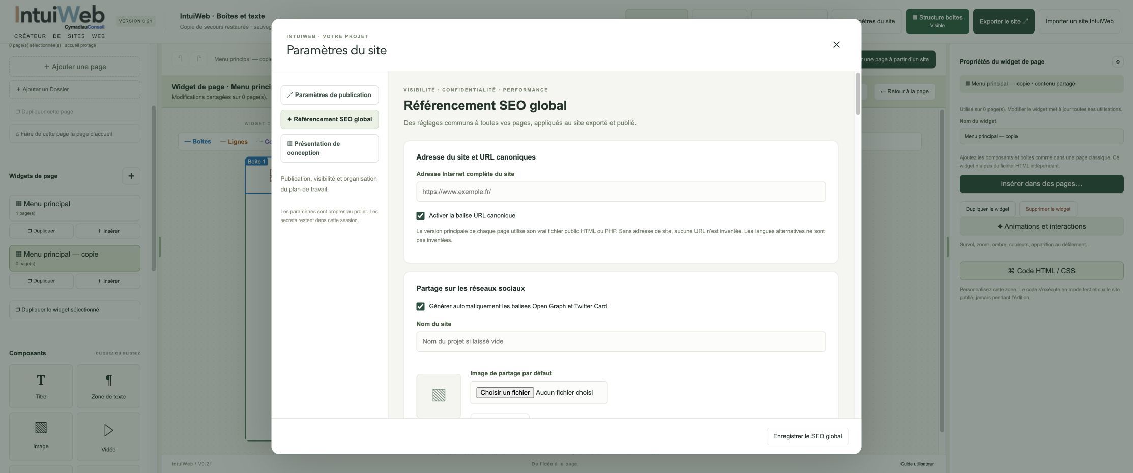Select the Zone de texte component icon
Image resolution: width=1133 pixels, height=473 pixels.
[x=108, y=386]
